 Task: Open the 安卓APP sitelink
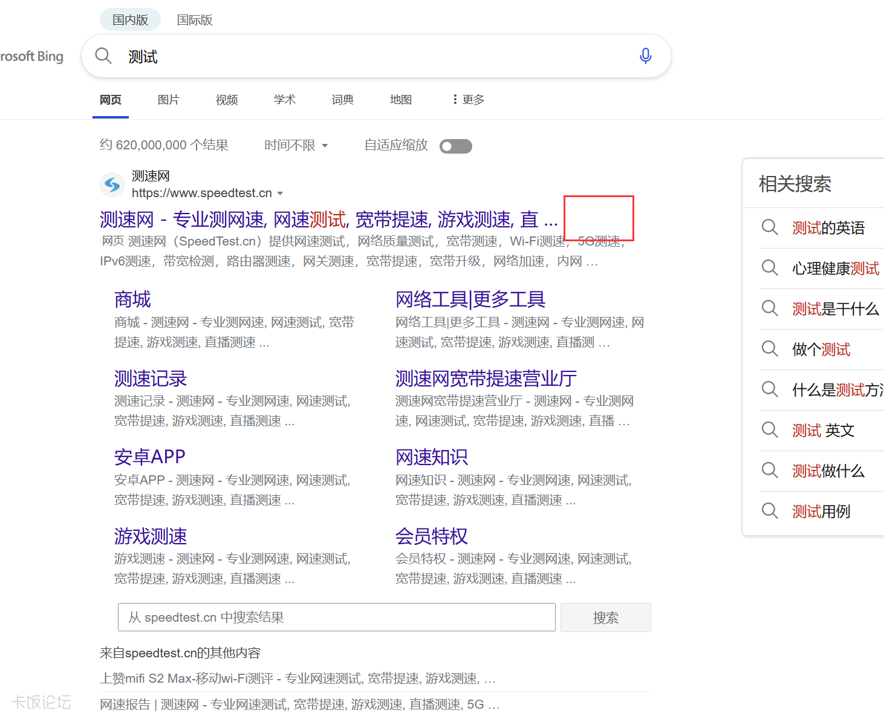click(x=150, y=457)
